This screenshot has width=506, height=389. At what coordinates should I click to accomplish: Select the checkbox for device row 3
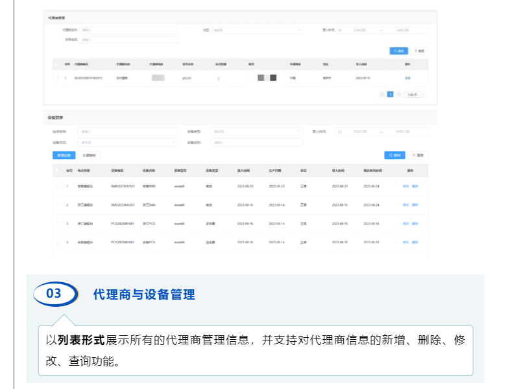[x=57, y=223]
